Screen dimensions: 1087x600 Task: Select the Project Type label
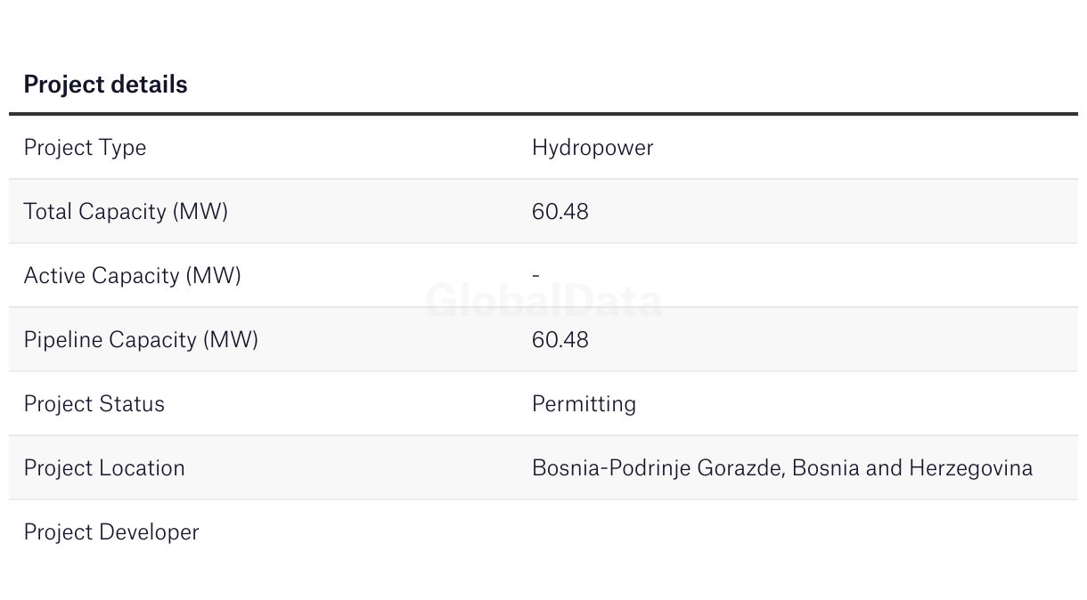pyautogui.click(x=85, y=148)
